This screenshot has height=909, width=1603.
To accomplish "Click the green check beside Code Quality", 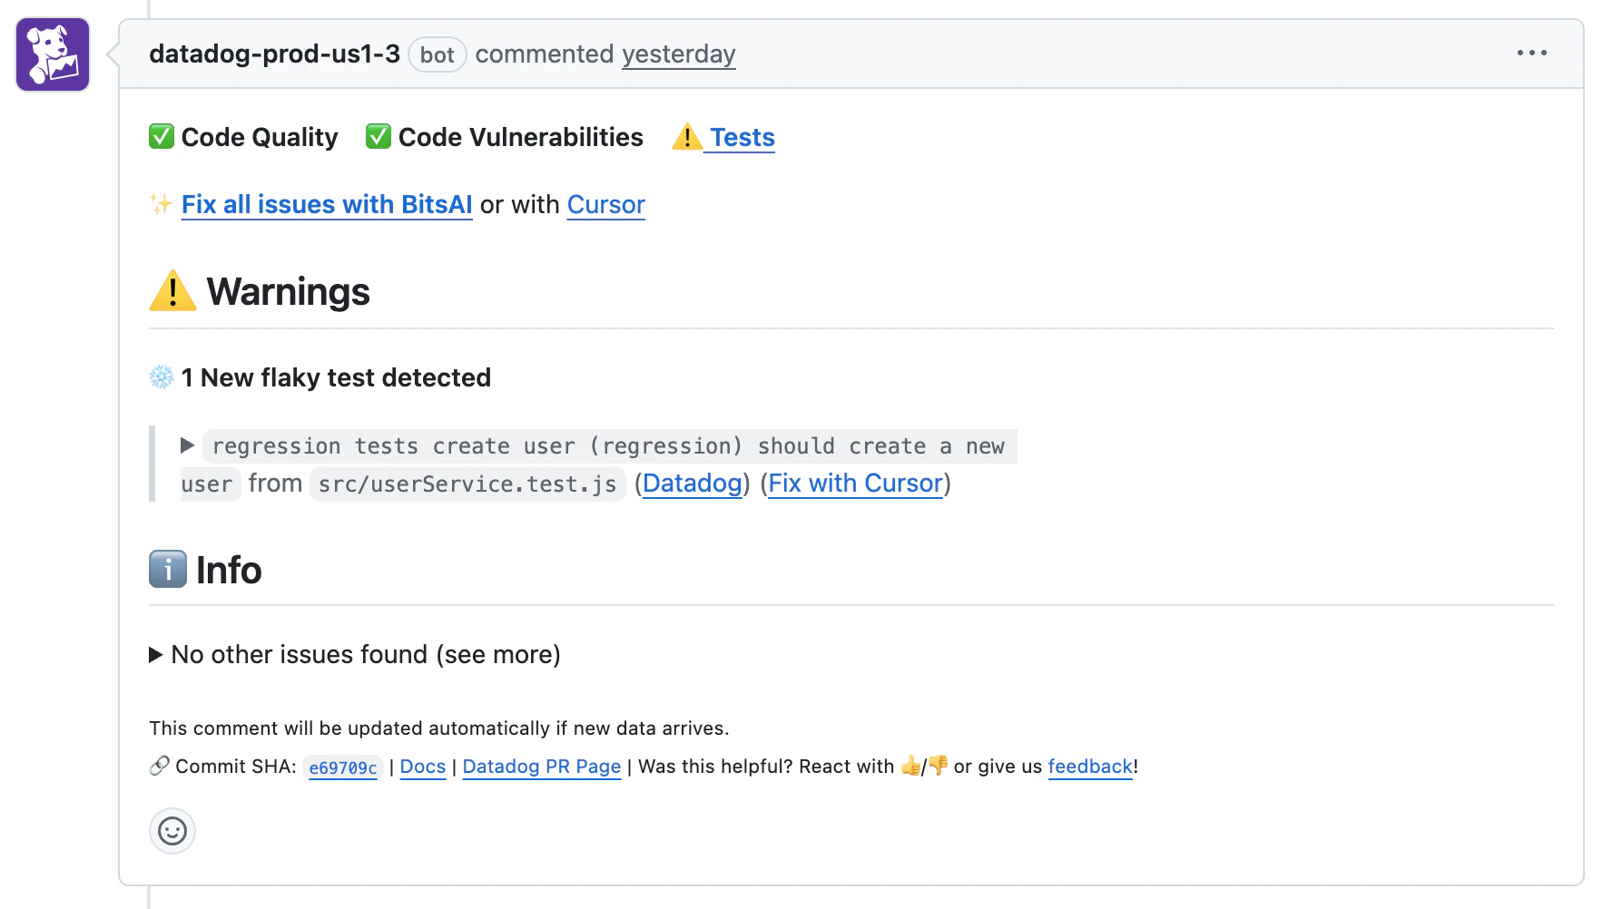I will pyautogui.click(x=162, y=137).
